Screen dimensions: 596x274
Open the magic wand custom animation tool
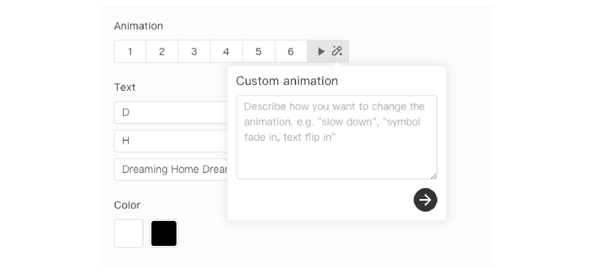pos(337,51)
